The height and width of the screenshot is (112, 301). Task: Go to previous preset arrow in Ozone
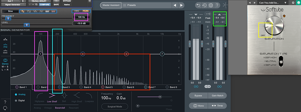[x=175, y=5]
